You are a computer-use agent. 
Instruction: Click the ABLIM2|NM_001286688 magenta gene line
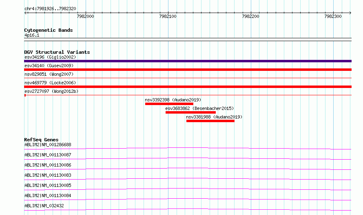click(x=188, y=148)
